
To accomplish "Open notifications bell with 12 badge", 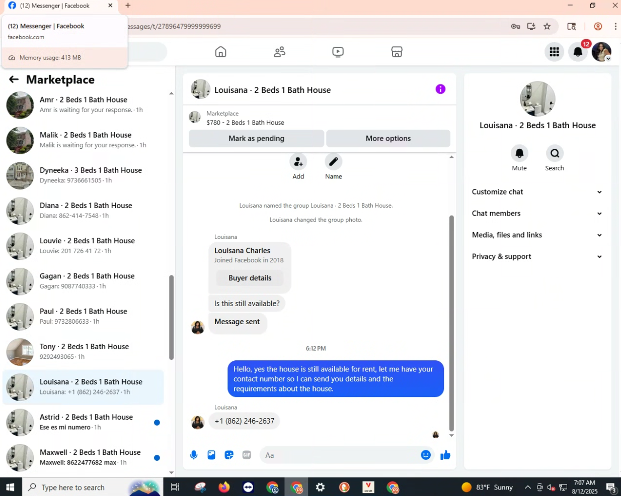I will 578,52.
